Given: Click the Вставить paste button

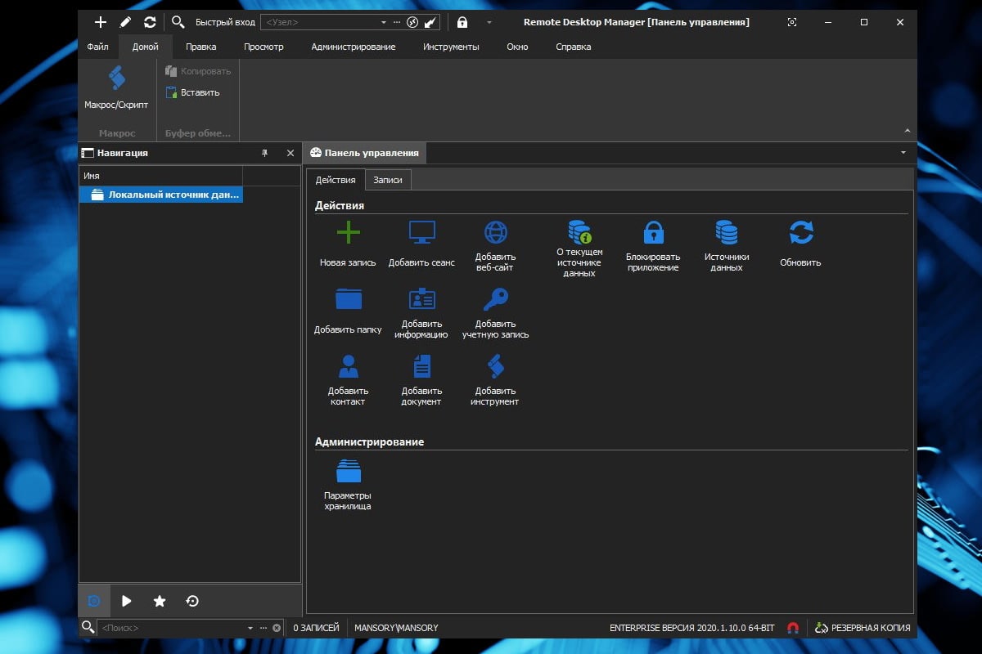Looking at the screenshot, I should pyautogui.click(x=192, y=92).
